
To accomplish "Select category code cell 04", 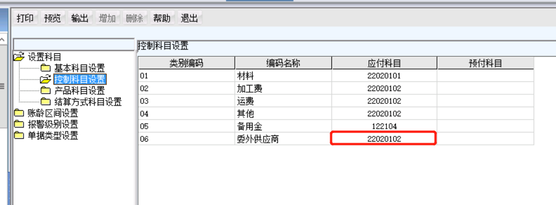I will [x=186, y=113].
